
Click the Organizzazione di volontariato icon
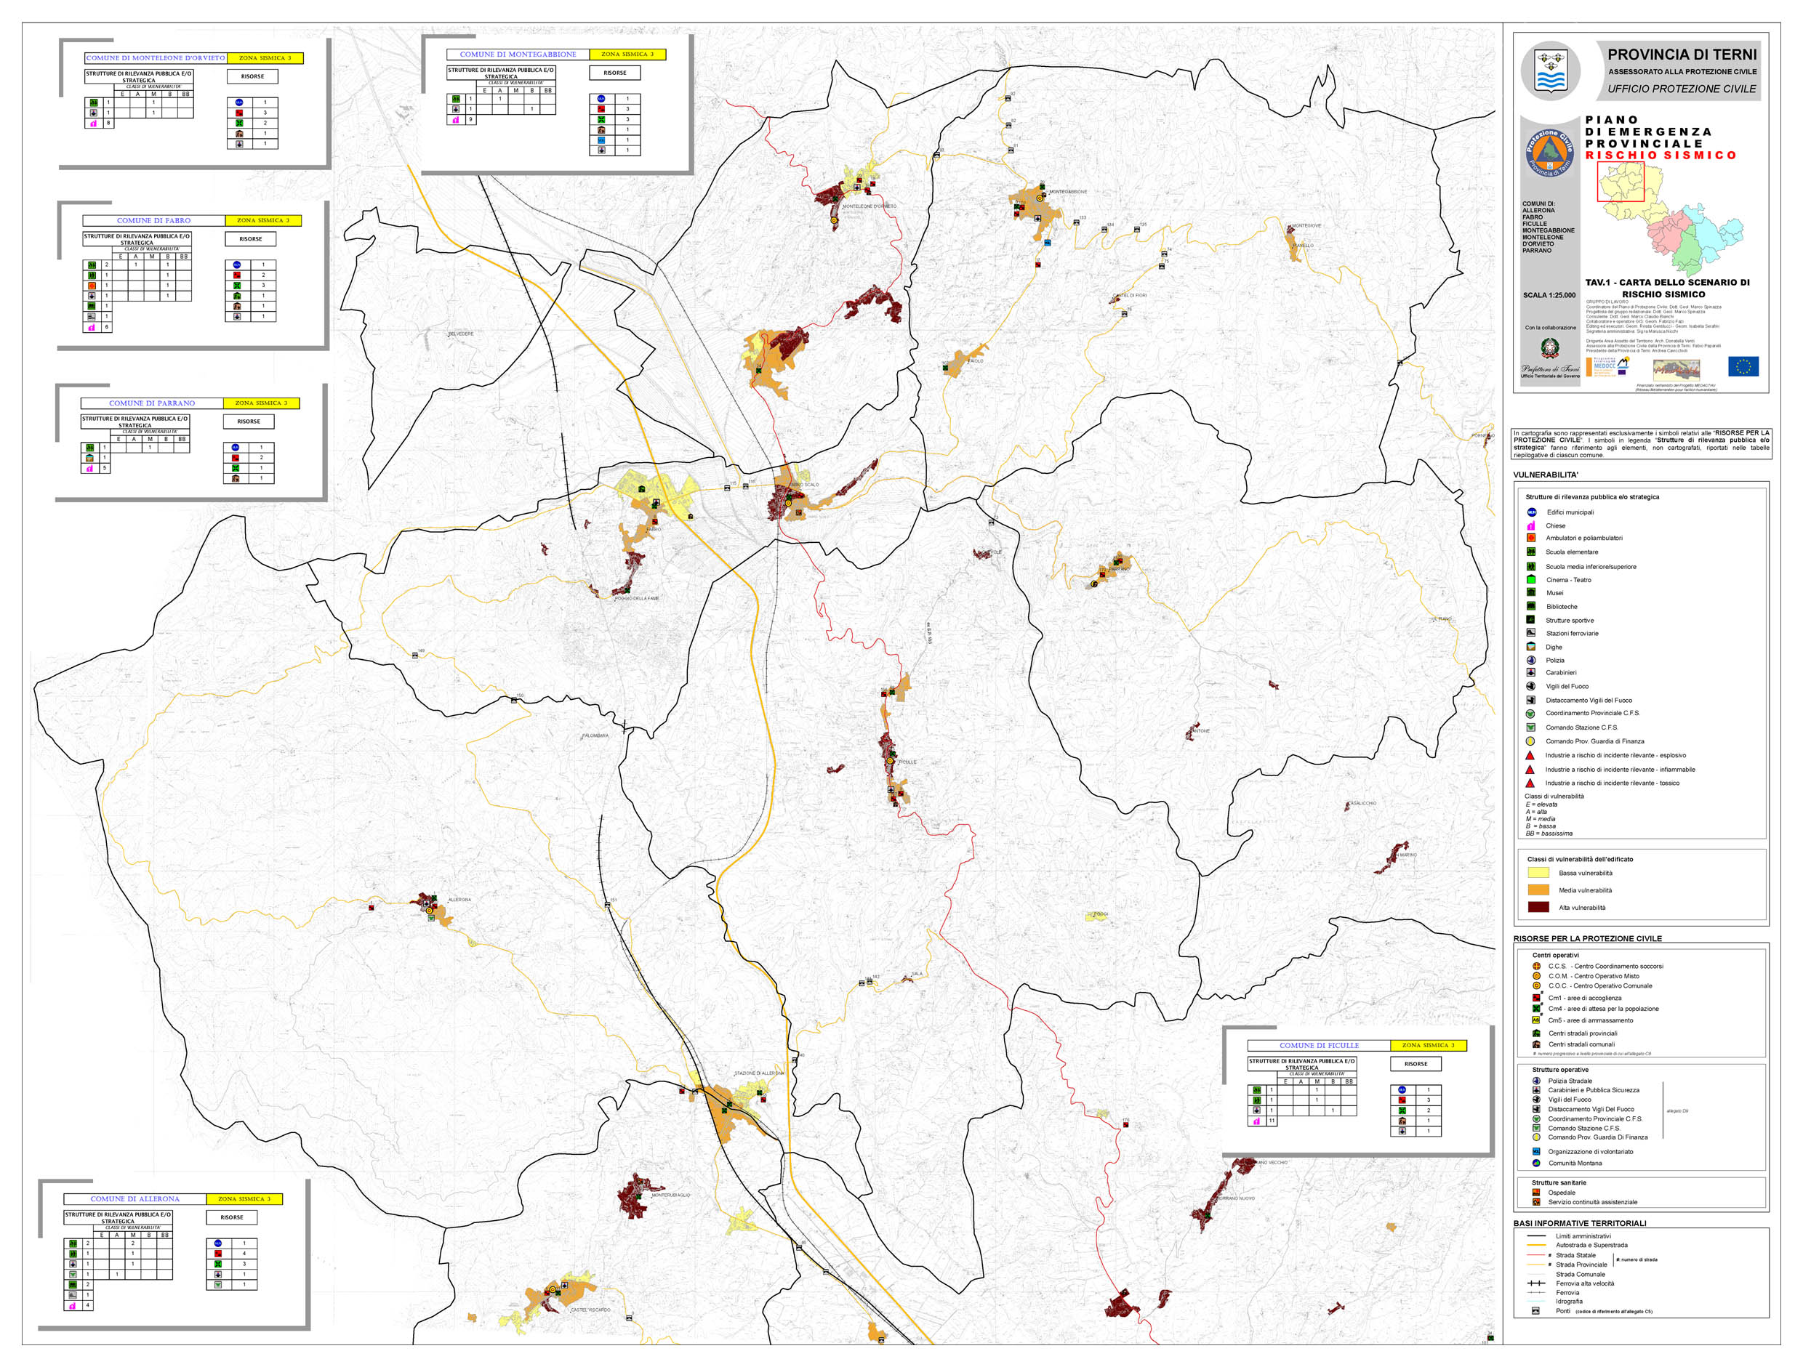(x=1536, y=1152)
